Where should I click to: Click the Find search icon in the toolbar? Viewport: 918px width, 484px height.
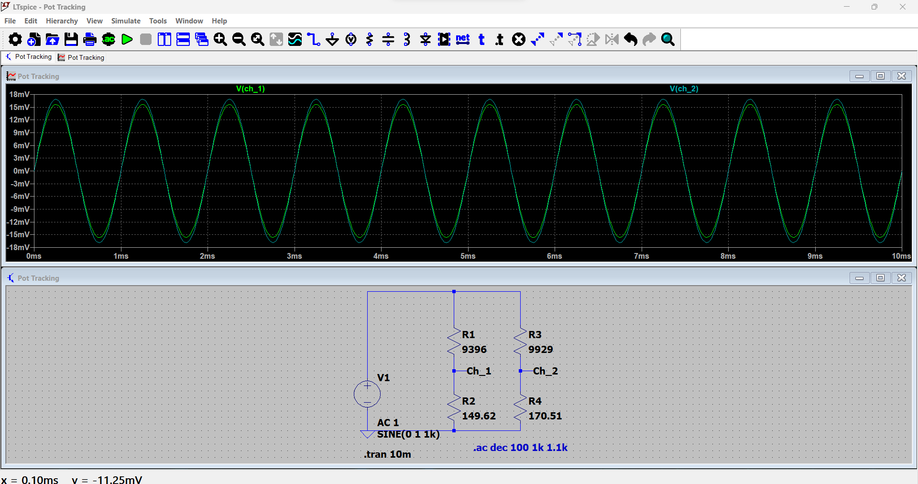click(668, 39)
